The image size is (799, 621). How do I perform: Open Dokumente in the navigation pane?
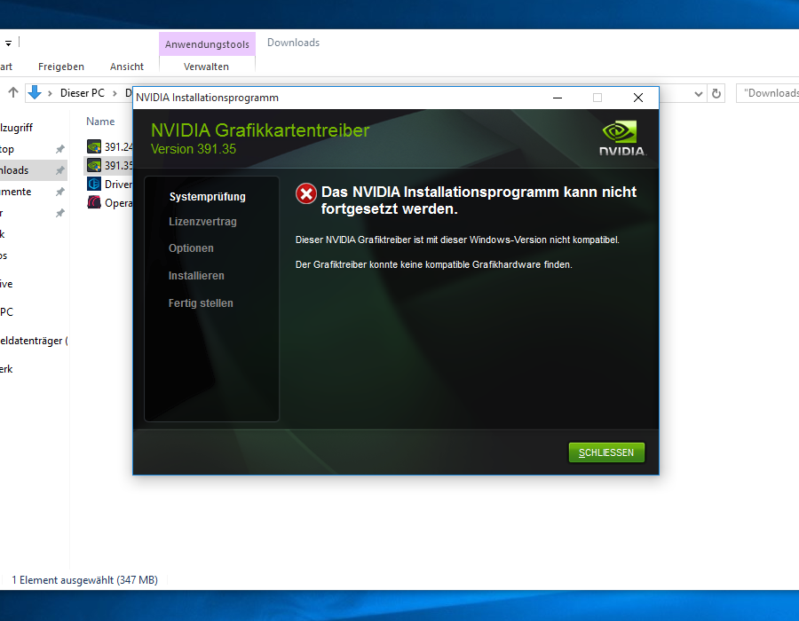click(x=16, y=192)
